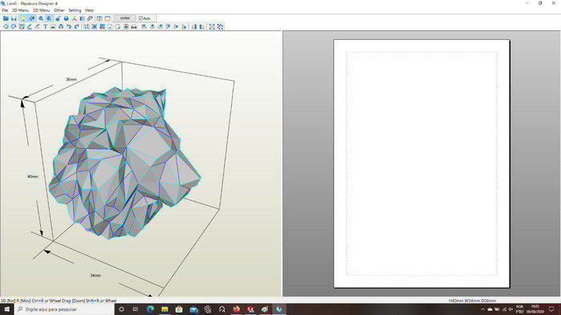Viewport: 561px width, 315px height.
Task: Select the text T tool
Action: (x=45, y=26)
